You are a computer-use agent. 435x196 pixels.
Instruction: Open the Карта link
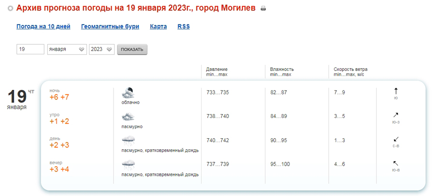pyautogui.click(x=159, y=26)
